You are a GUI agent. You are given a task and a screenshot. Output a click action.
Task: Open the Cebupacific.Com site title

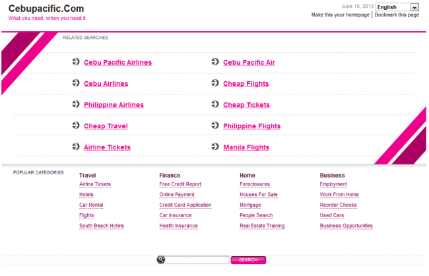46,9
